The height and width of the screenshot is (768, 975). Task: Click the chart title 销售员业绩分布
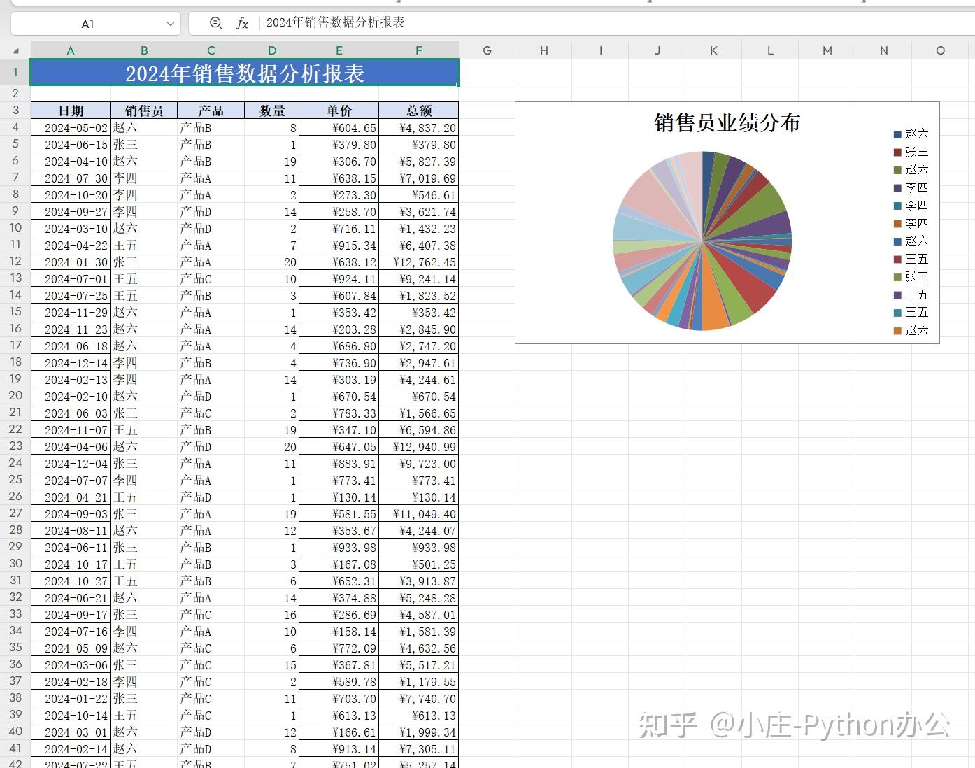727,123
